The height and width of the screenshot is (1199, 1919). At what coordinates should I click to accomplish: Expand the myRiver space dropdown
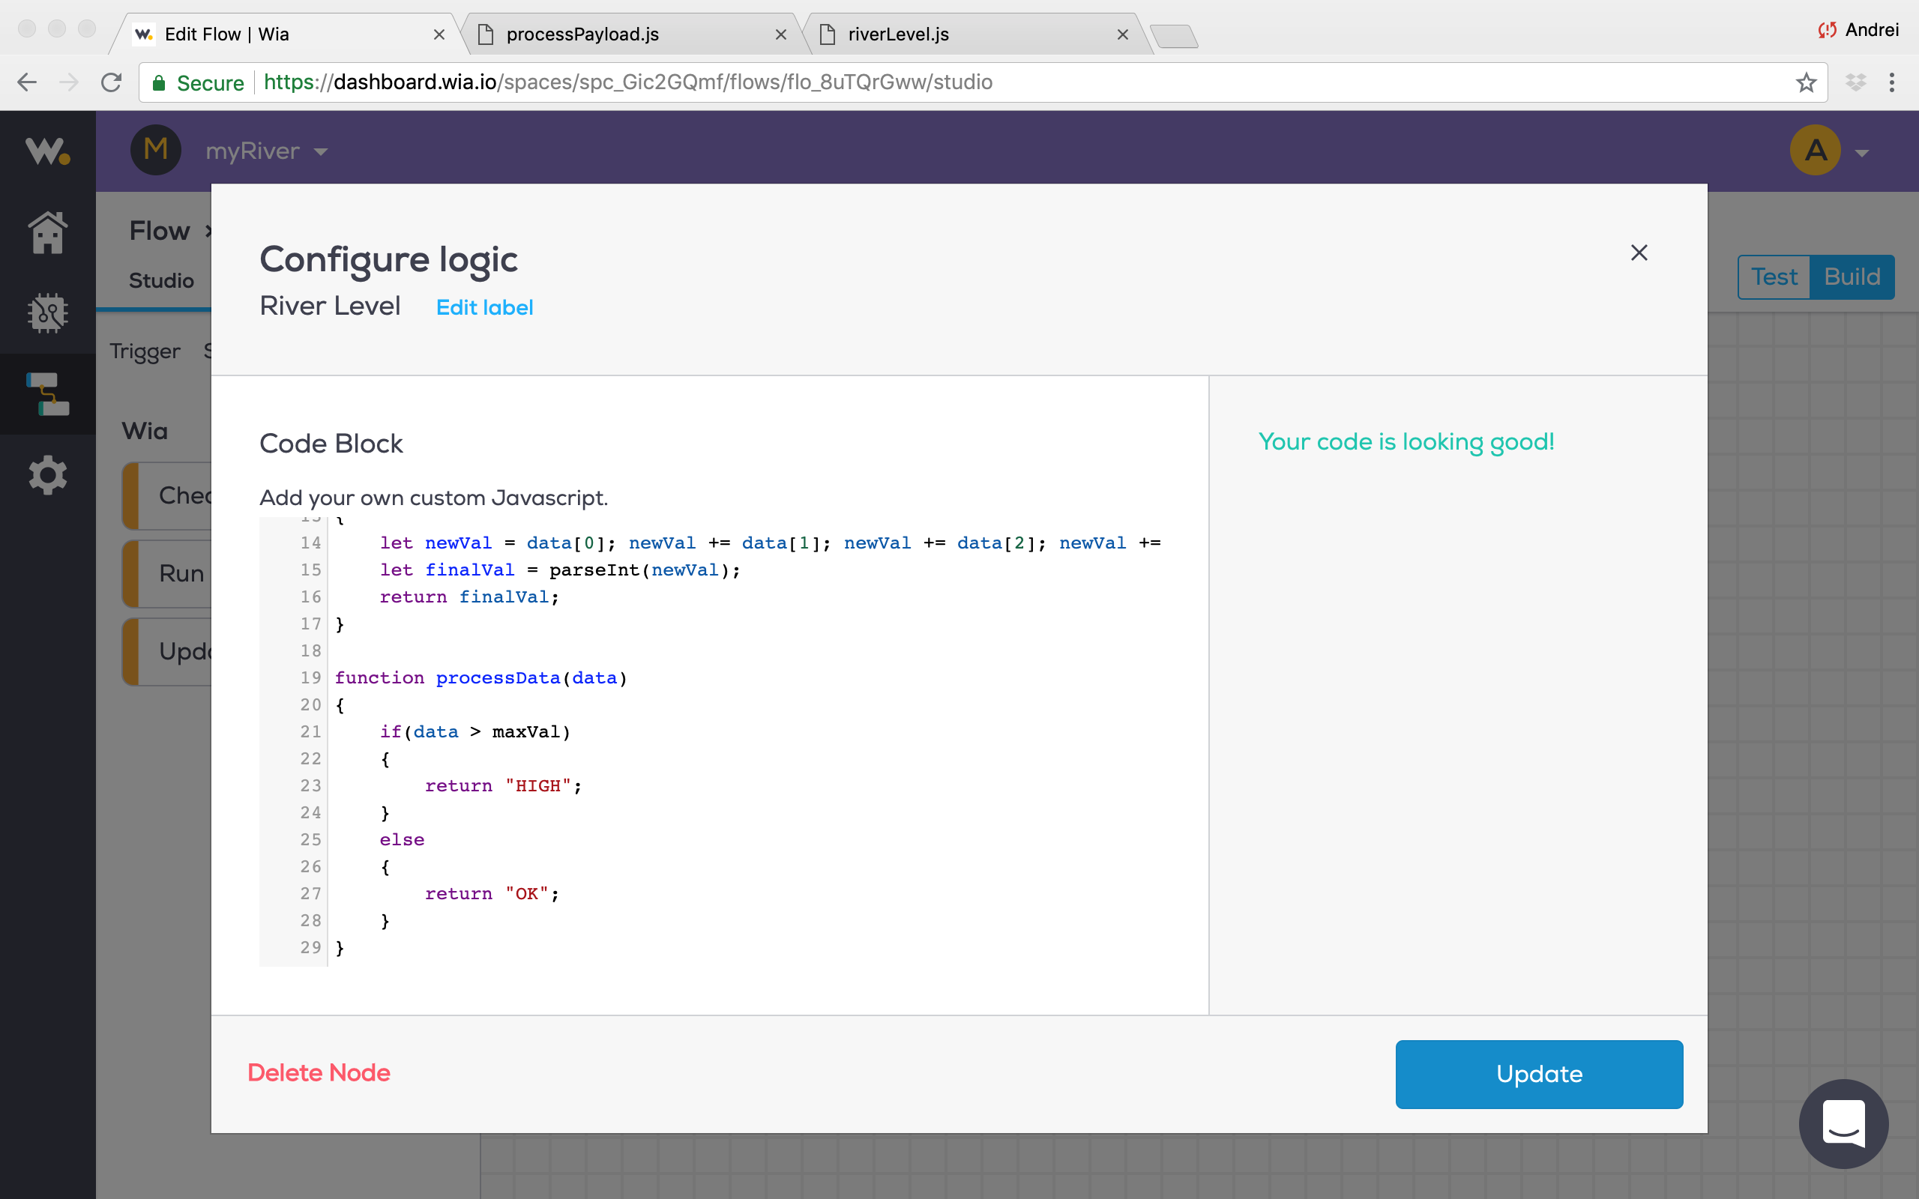(265, 151)
